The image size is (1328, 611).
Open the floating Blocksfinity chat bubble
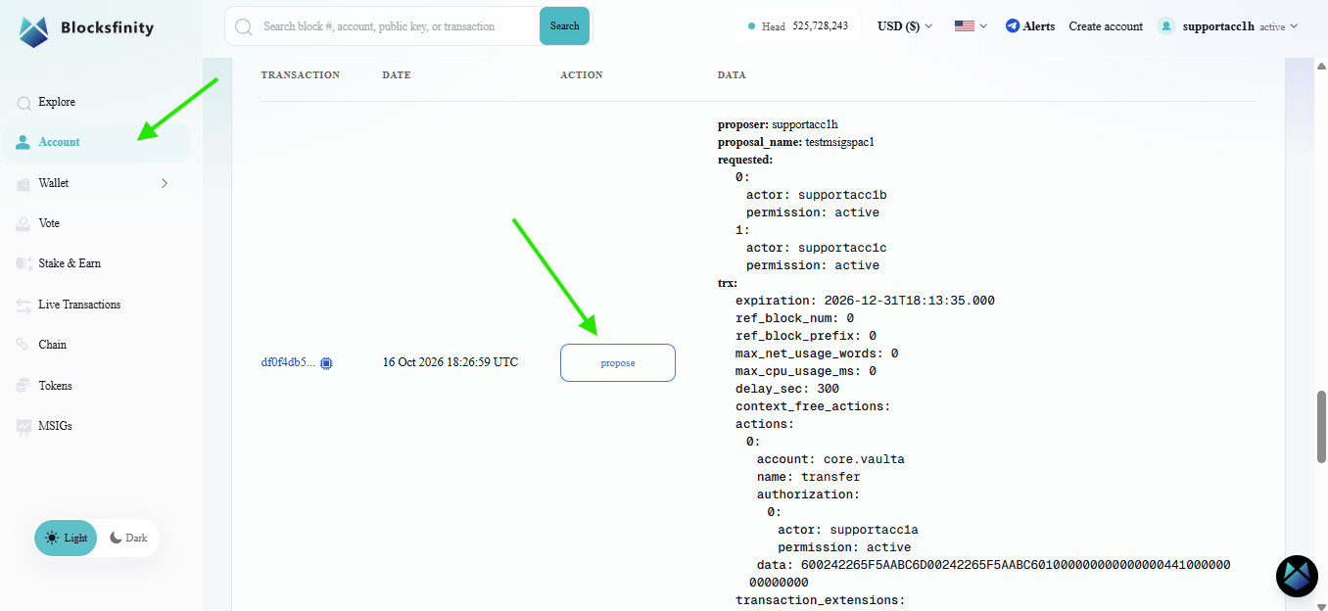(x=1297, y=576)
